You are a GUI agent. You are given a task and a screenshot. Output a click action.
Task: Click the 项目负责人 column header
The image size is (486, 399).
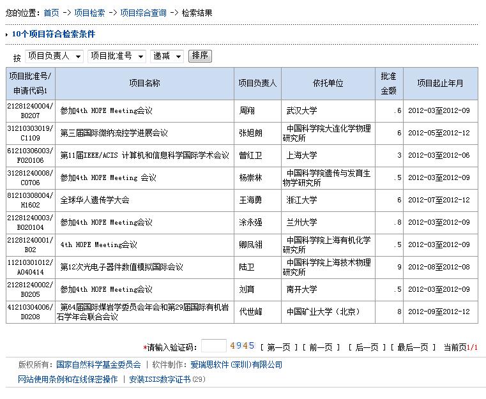pyautogui.click(x=257, y=84)
